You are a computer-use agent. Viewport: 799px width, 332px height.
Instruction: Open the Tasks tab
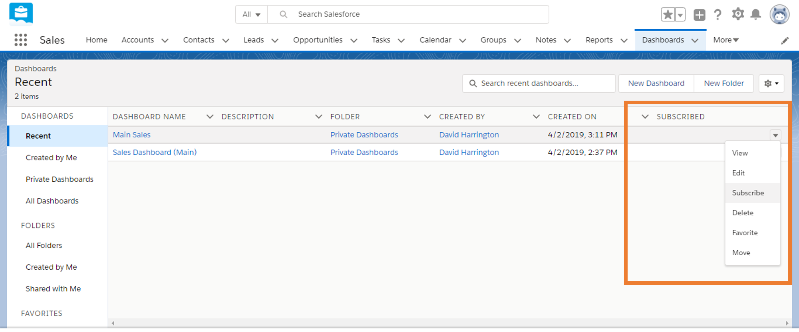point(381,40)
